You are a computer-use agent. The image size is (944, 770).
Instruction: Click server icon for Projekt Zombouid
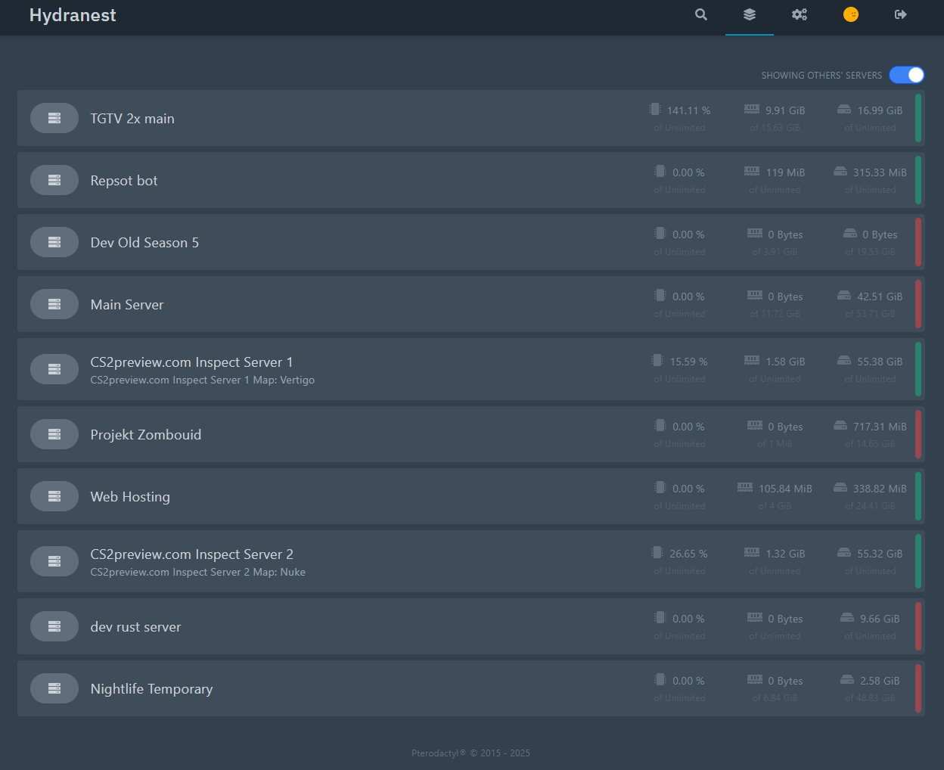[54, 434]
